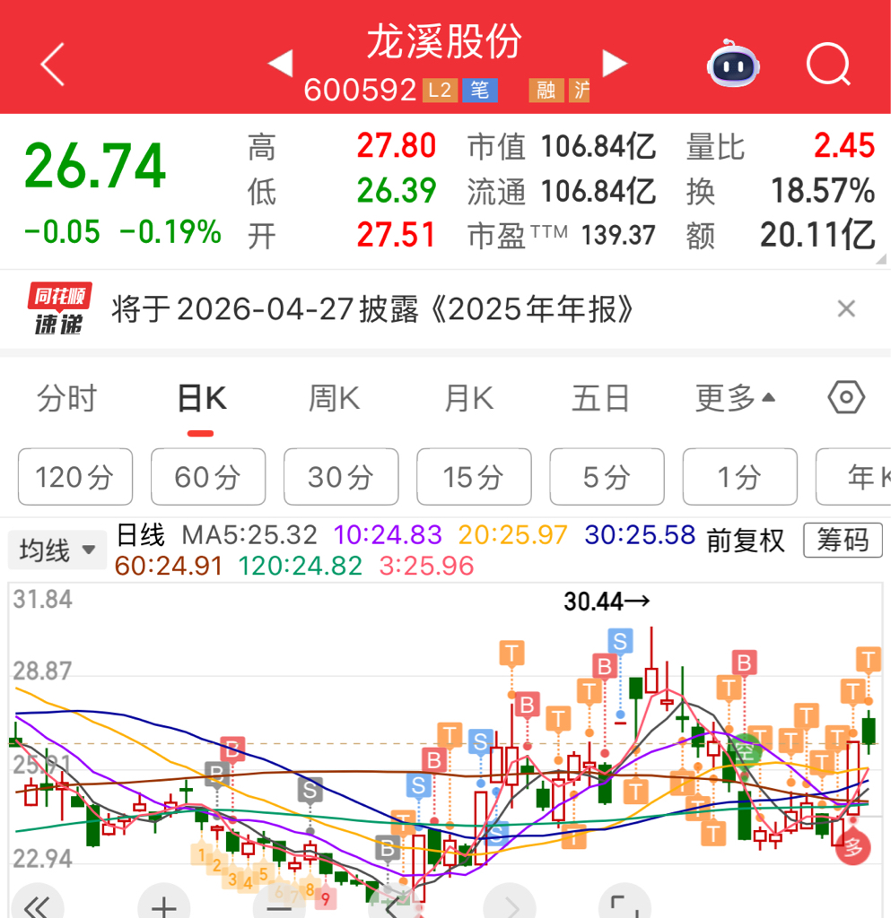The image size is (891, 918).
Task: Move chart left with single chevron
Action: point(393,906)
